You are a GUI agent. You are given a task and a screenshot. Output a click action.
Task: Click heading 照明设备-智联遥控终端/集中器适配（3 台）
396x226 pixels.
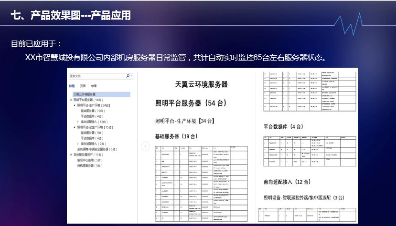click(304, 198)
